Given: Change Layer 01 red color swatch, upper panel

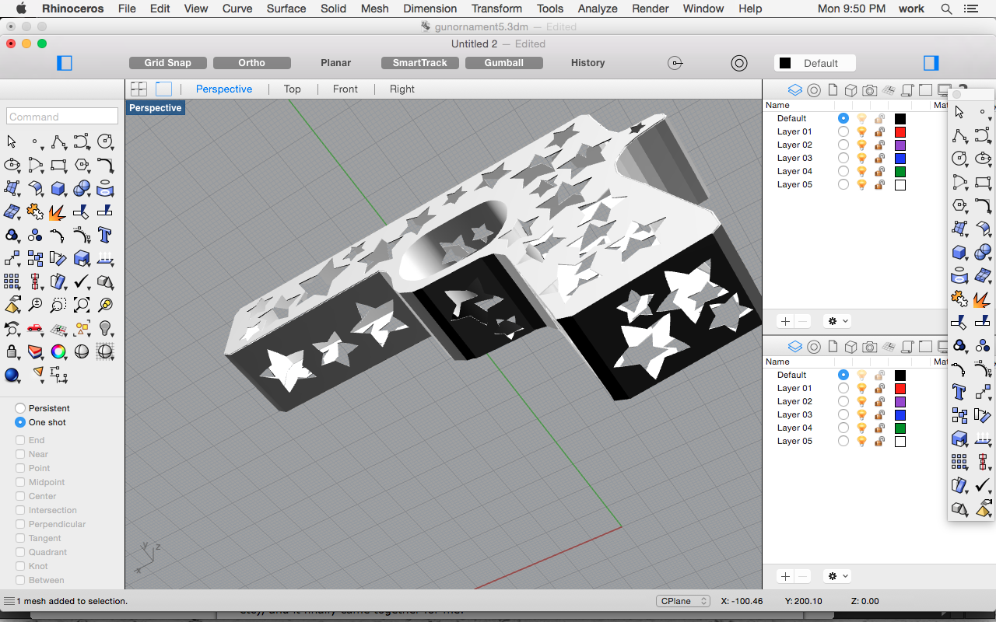Looking at the screenshot, I should (x=900, y=131).
